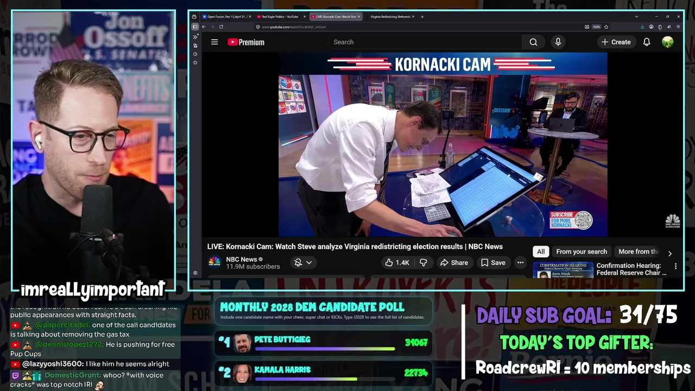Open the YouTube account avatar menu

[668, 42]
